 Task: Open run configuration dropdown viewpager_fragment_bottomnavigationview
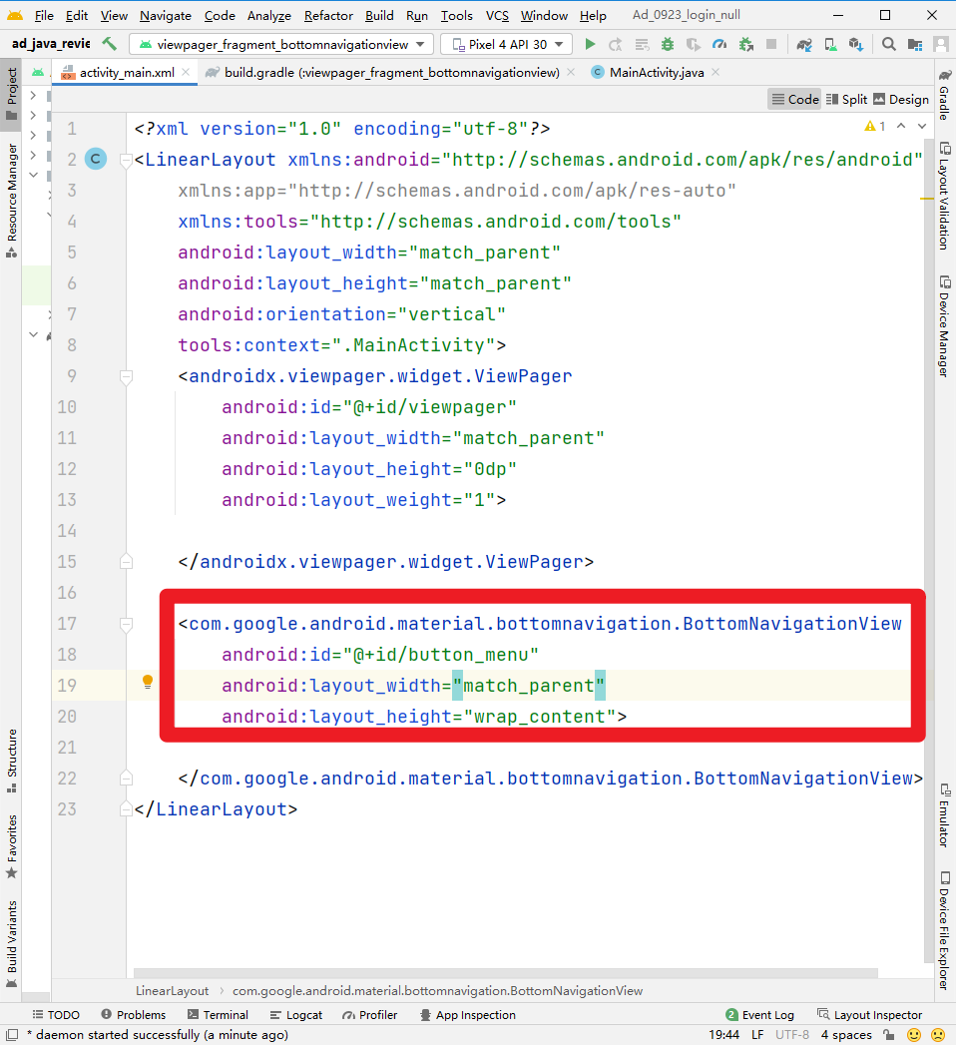pos(281,44)
